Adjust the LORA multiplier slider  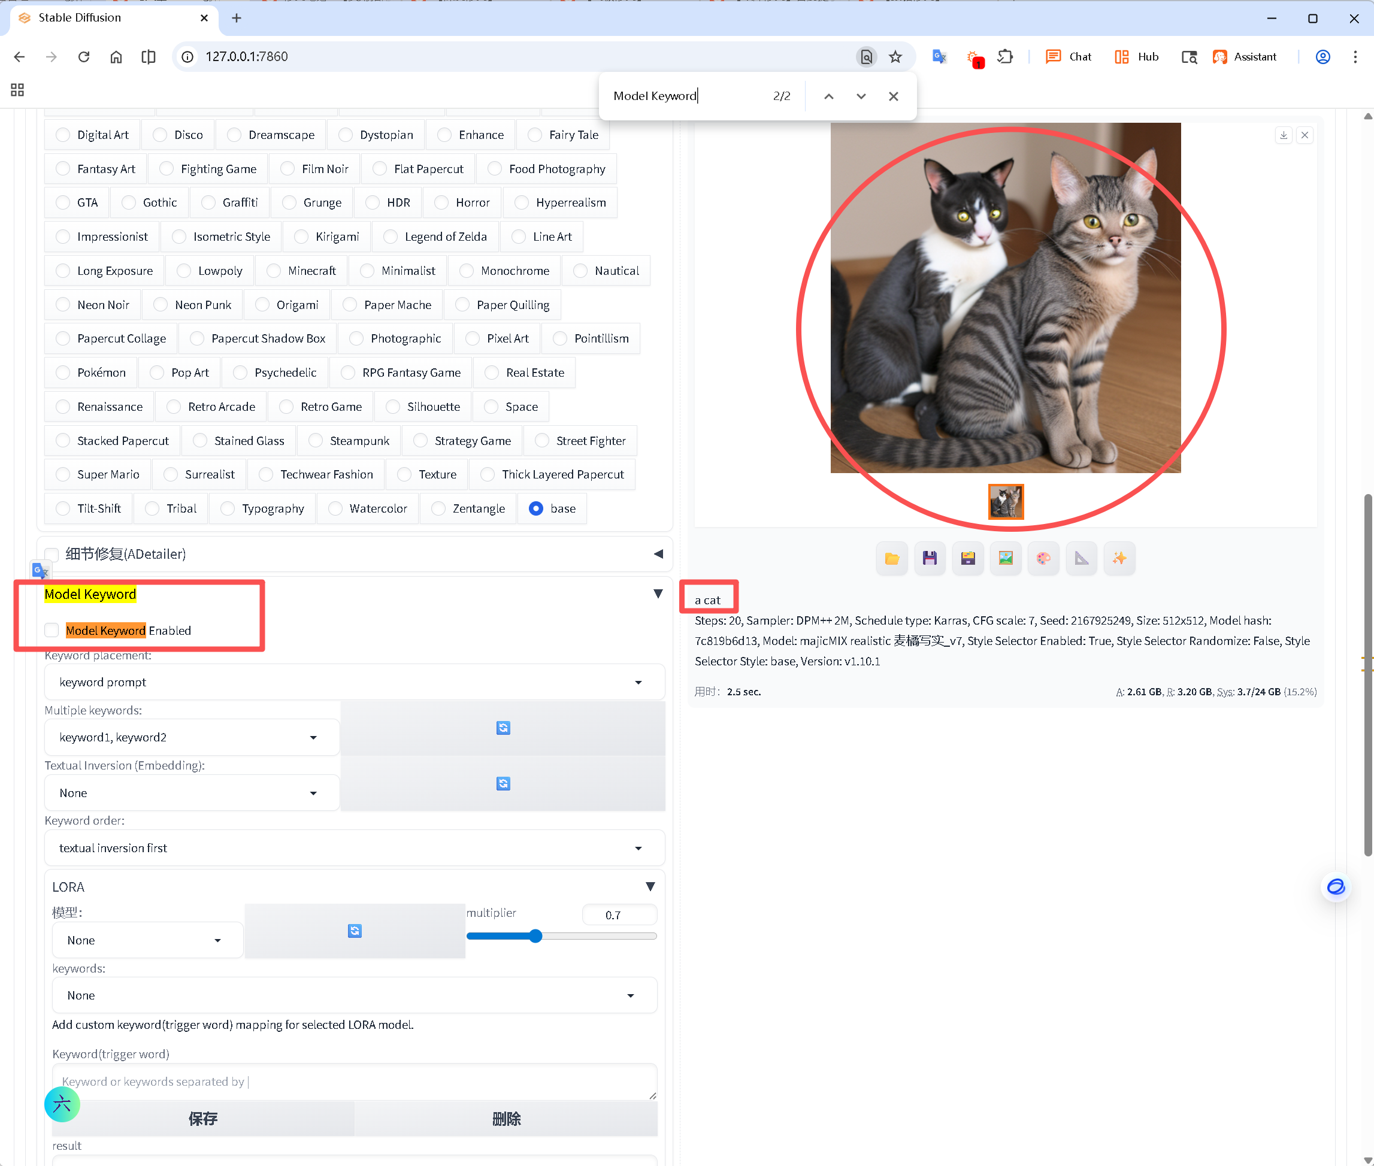click(x=535, y=936)
